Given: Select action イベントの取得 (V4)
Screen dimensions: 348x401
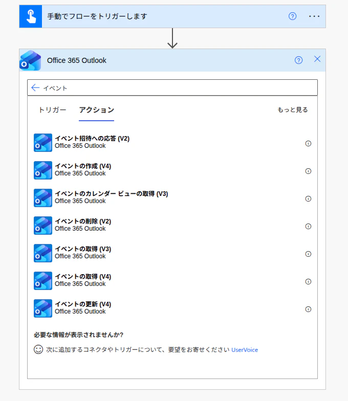Looking at the screenshot, I should 172,280.
